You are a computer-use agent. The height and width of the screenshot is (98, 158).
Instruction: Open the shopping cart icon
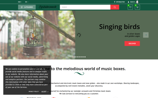pyautogui.click(x=137, y=7)
